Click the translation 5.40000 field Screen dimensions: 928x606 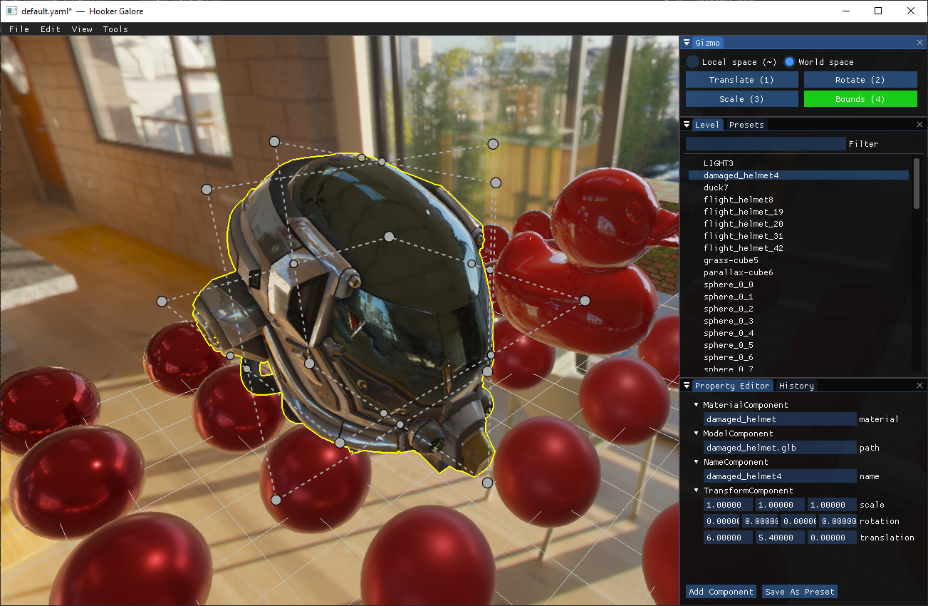click(780, 538)
